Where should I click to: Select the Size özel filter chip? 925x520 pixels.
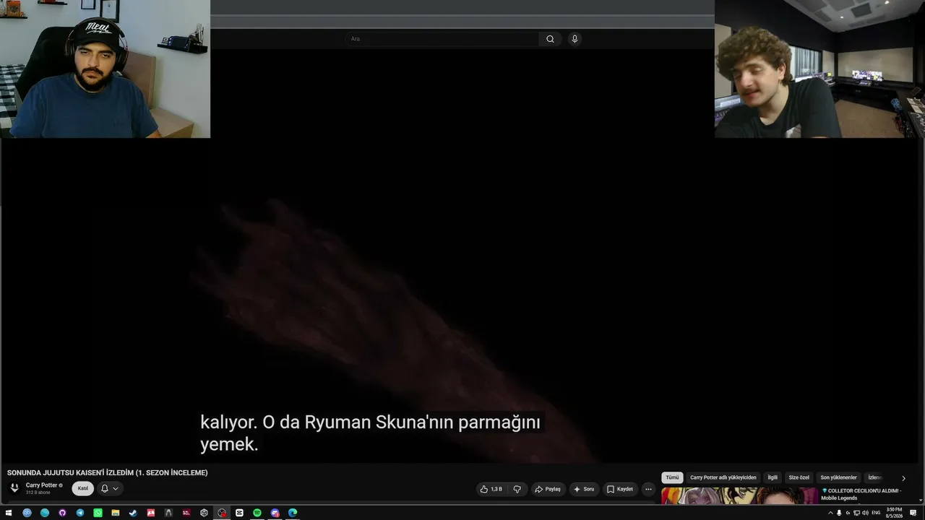(x=799, y=477)
